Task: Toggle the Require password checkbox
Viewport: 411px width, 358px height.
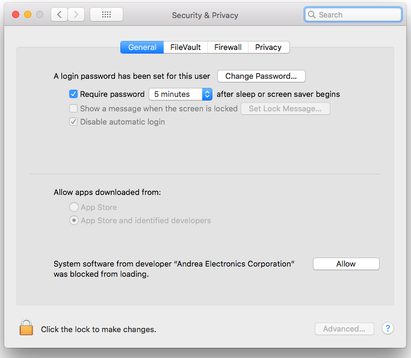Action: [73, 94]
